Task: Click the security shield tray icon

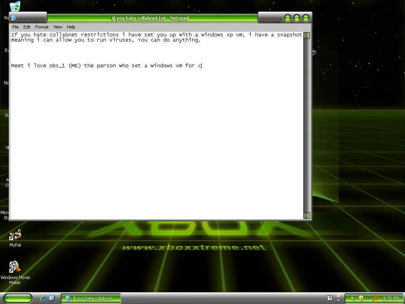Action: click(x=361, y=298)
